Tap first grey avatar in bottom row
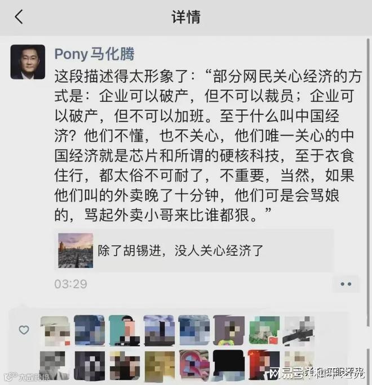 pos(55,365)
